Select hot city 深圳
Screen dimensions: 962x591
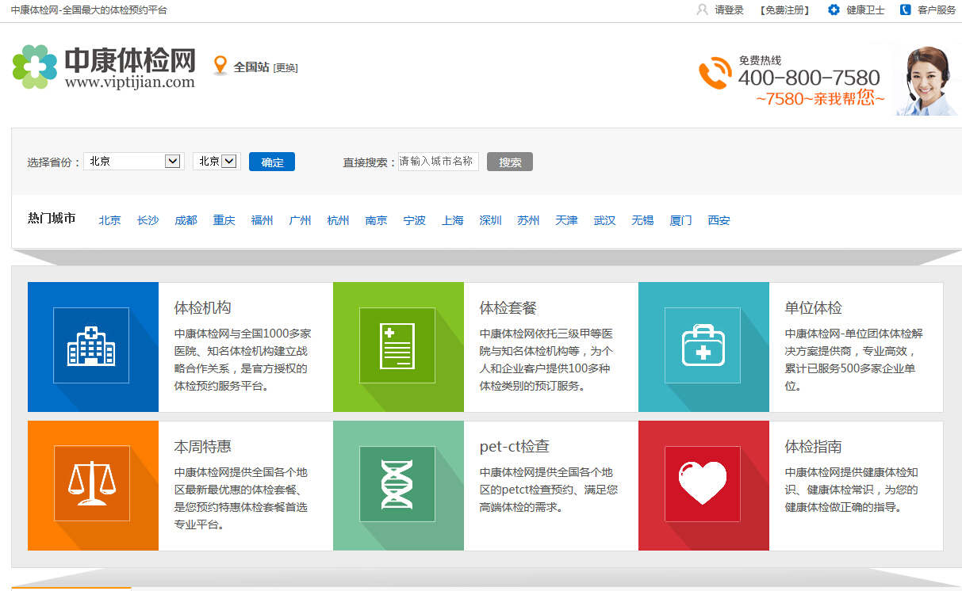pos(490,220)
